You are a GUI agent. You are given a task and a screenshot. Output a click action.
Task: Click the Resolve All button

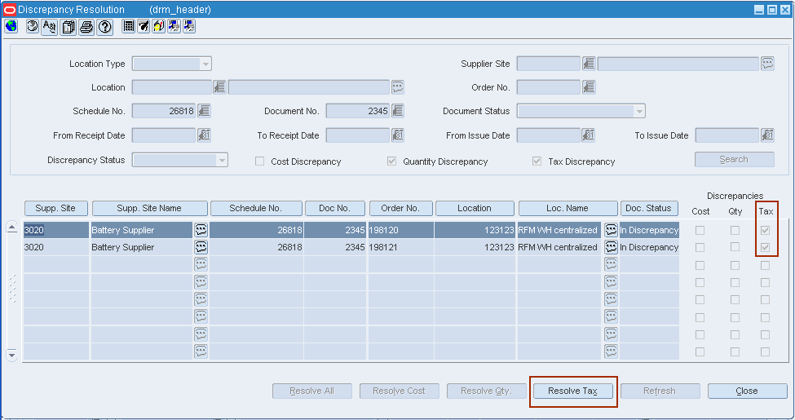pos(311,391)
